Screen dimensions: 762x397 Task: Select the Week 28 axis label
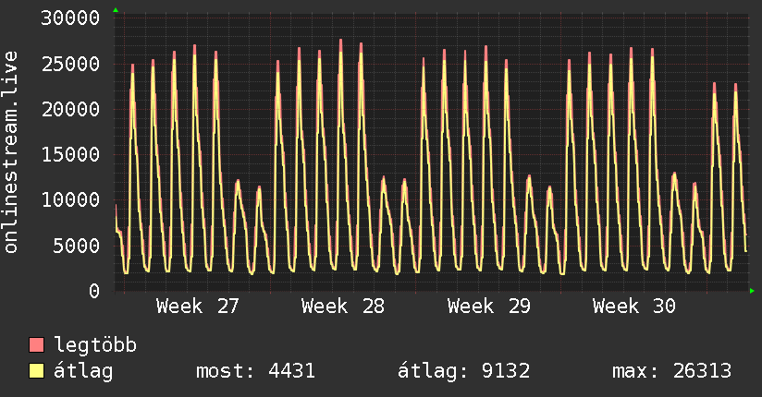pos(342,307)
